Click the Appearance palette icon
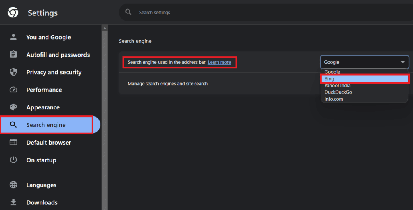The height and width of the screenshot is (210, 413). (13, 107)
